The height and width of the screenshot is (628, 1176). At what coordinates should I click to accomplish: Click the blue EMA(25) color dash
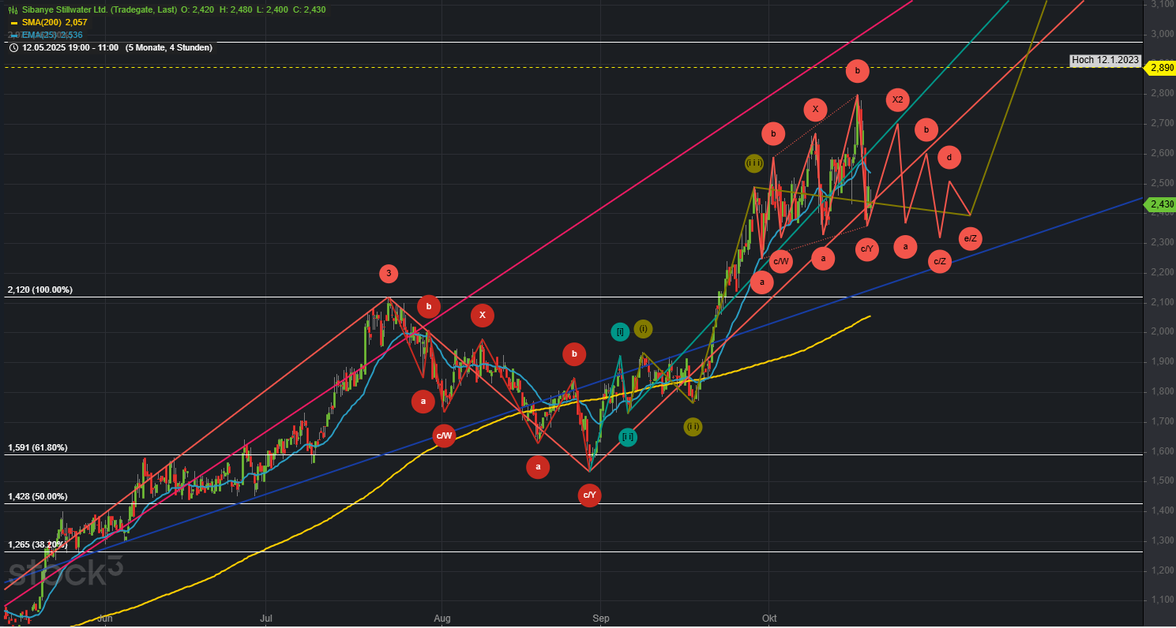tap(13, 35)
